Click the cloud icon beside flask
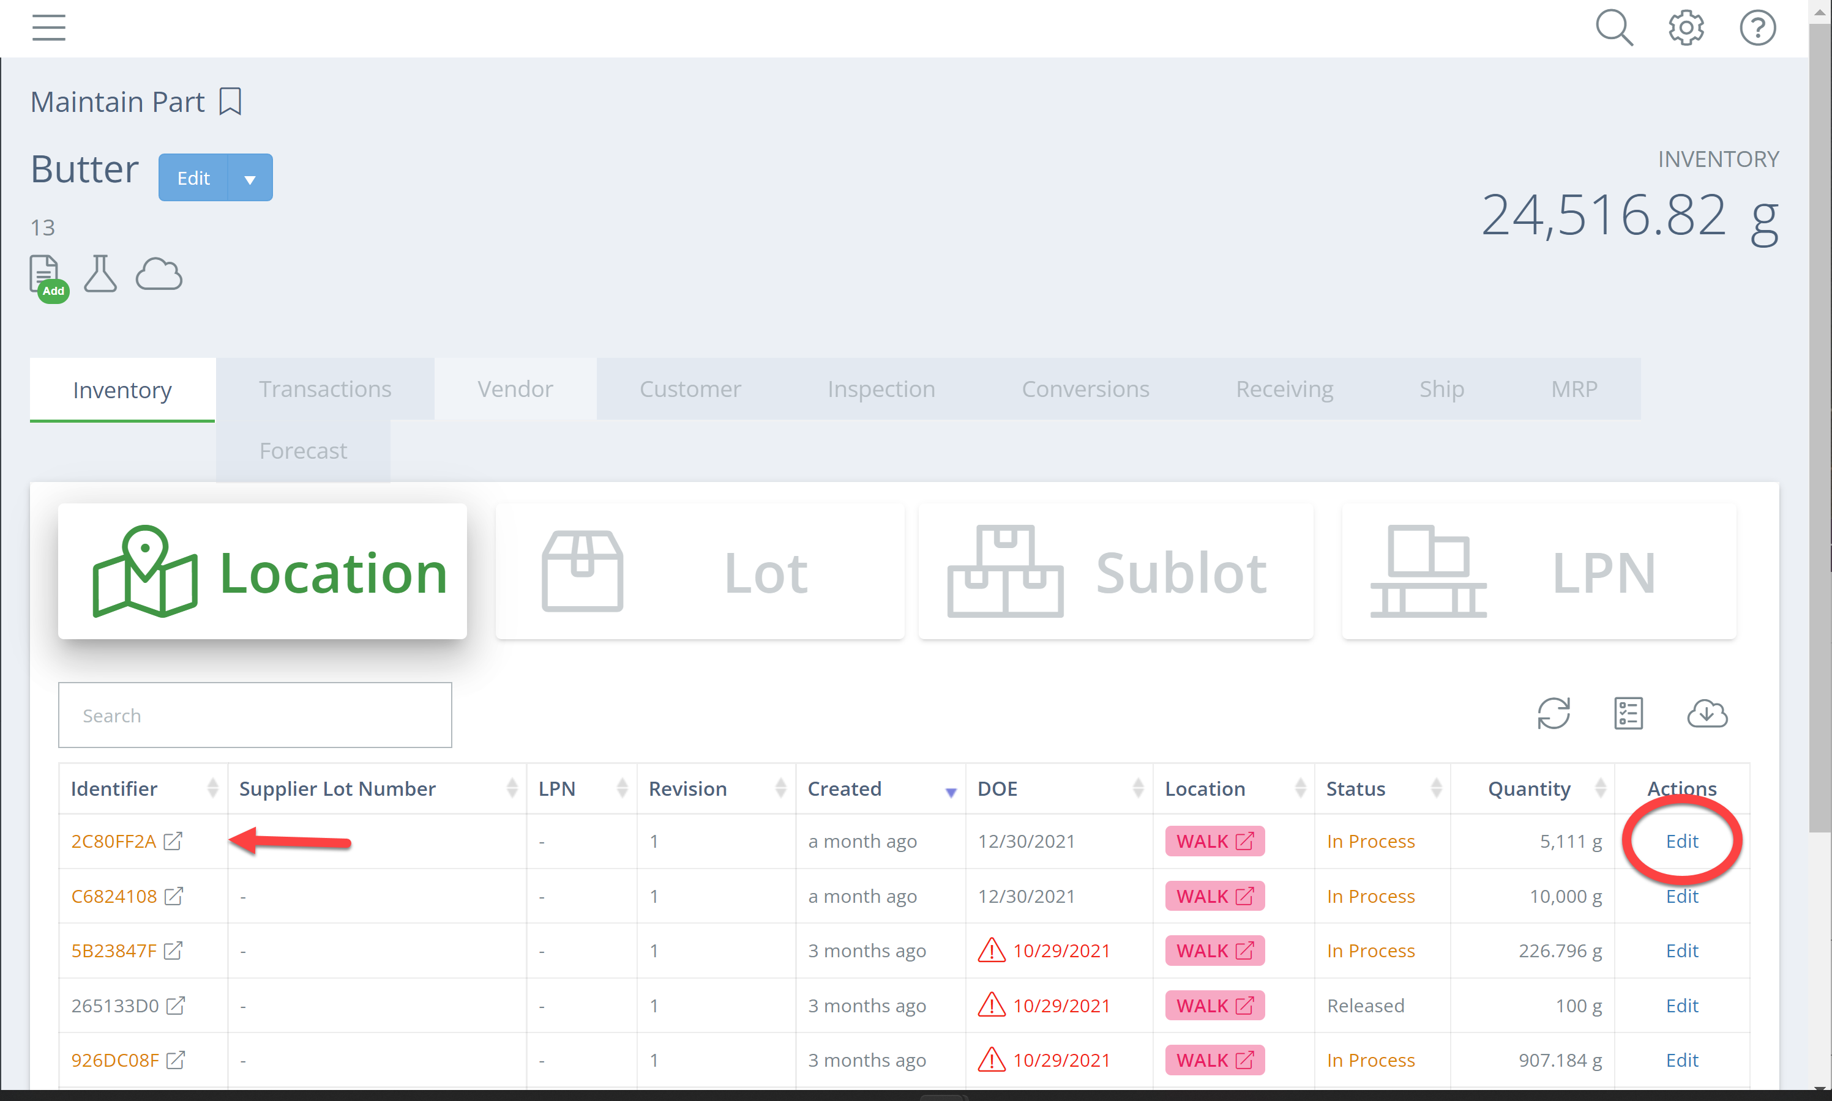 click(159, 274)
